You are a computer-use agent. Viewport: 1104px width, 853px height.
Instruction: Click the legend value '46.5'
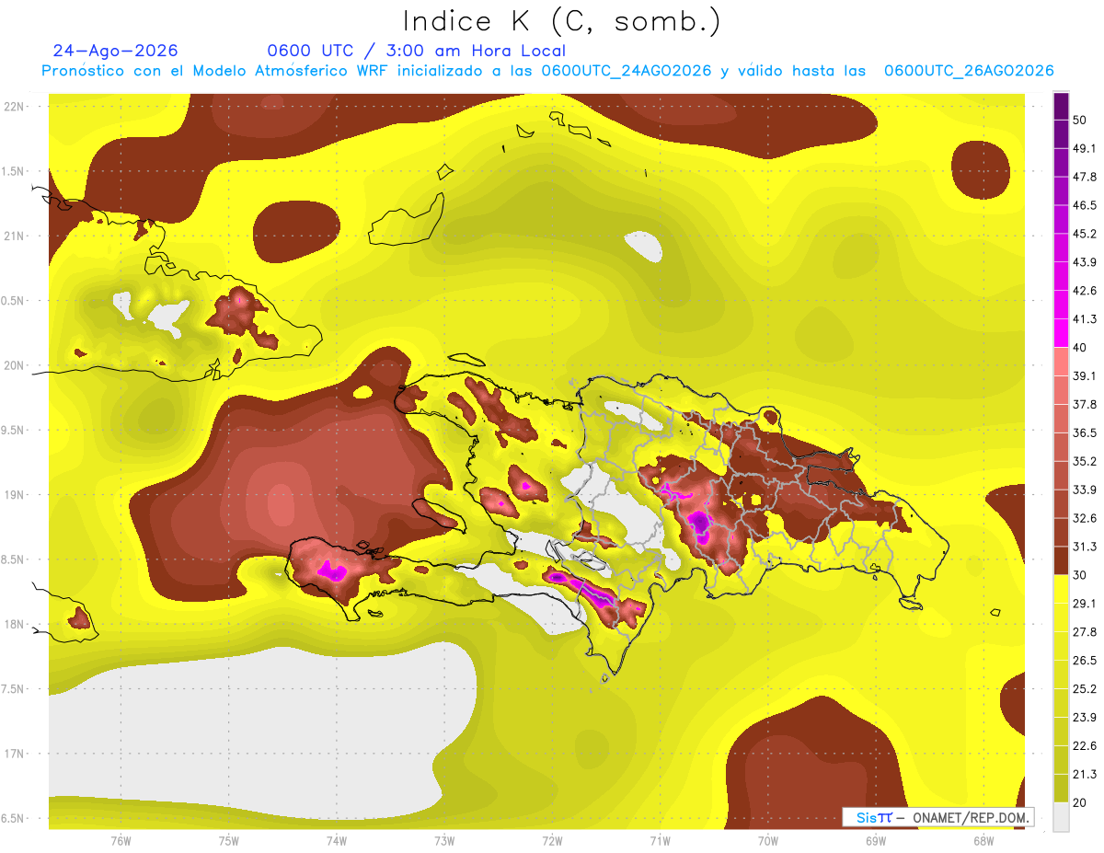click(1085, 206)
